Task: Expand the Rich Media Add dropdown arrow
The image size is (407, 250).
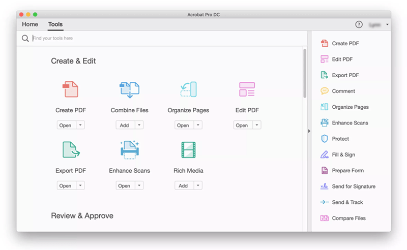Action: 198,185
